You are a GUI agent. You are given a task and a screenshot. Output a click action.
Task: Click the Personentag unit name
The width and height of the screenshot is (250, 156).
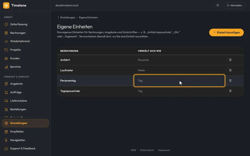click(68, 81)
